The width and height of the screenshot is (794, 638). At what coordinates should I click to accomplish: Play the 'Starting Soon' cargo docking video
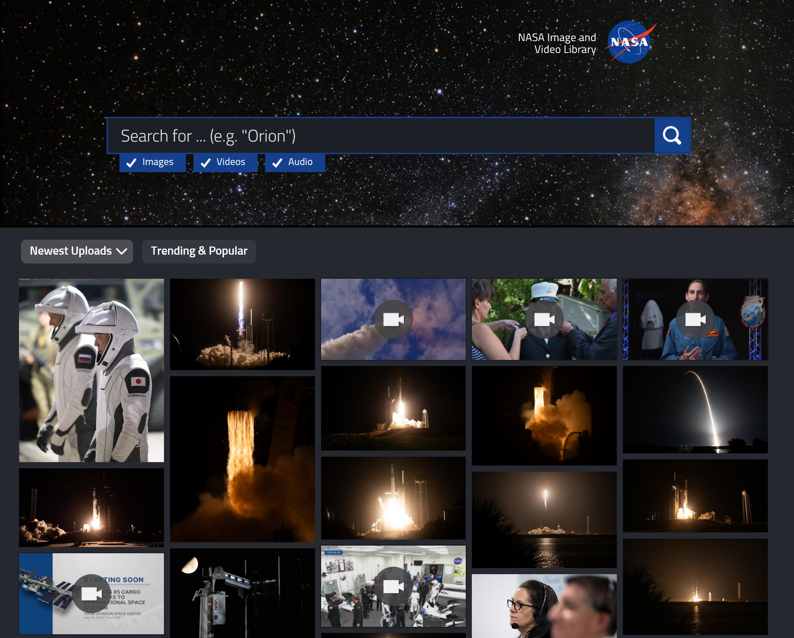click(x=91, y=594)
